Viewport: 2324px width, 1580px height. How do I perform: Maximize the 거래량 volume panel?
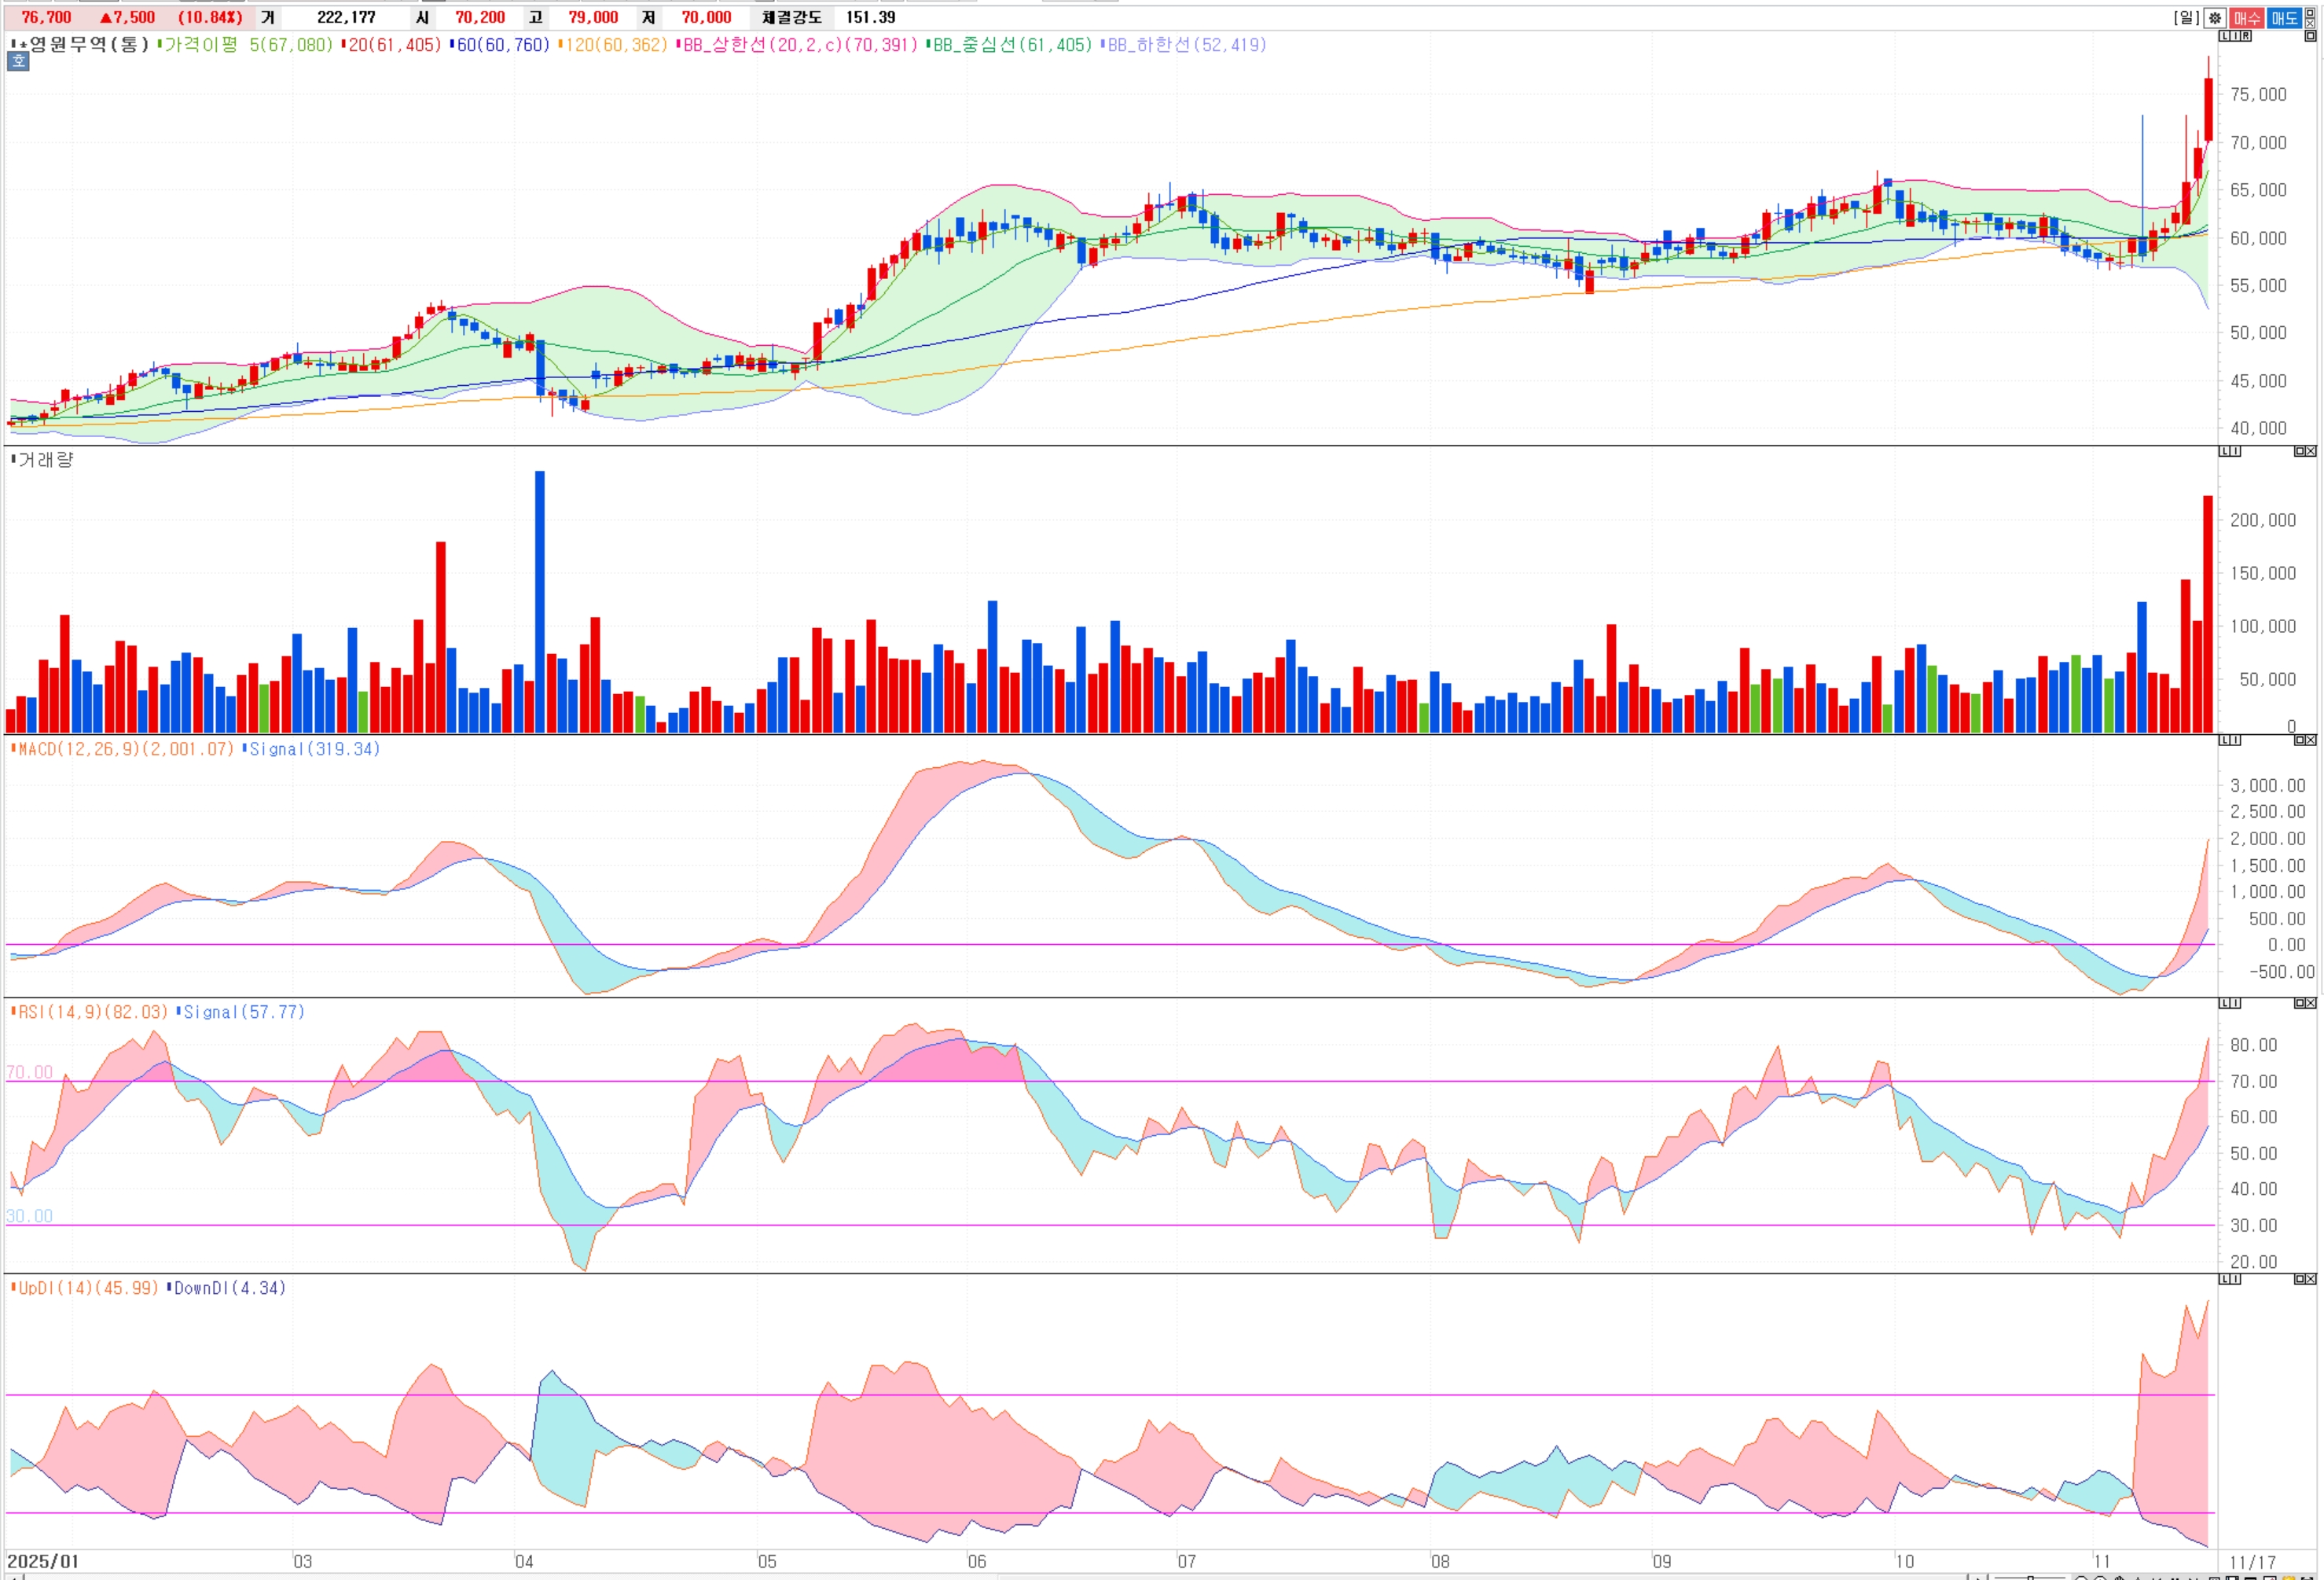coord(2300,452)
